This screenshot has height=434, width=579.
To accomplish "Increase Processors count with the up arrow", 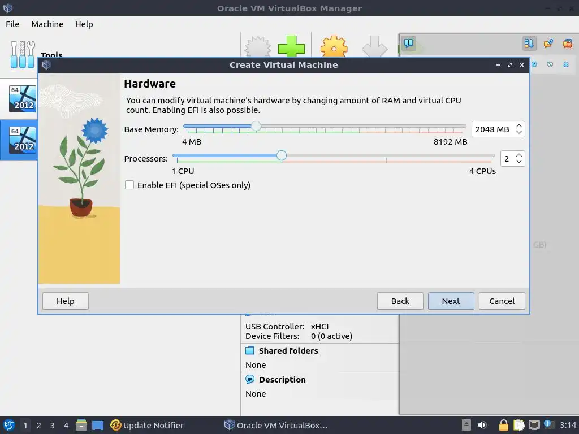I will (x=519, y=155).
